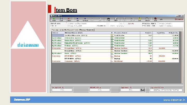Viewport: 187px width, 105px height.
Task: Click the Input Qty column header
Action: pos(159,33)
